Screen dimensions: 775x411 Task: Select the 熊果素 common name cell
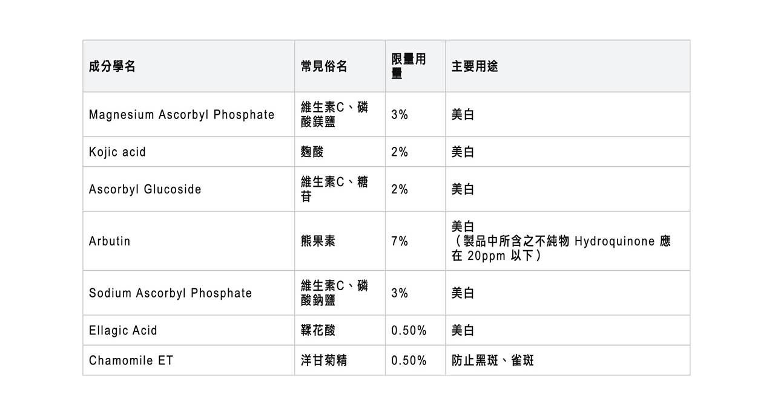point(318,241)
